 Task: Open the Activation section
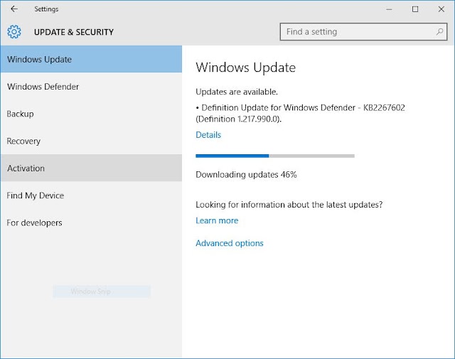91,168
